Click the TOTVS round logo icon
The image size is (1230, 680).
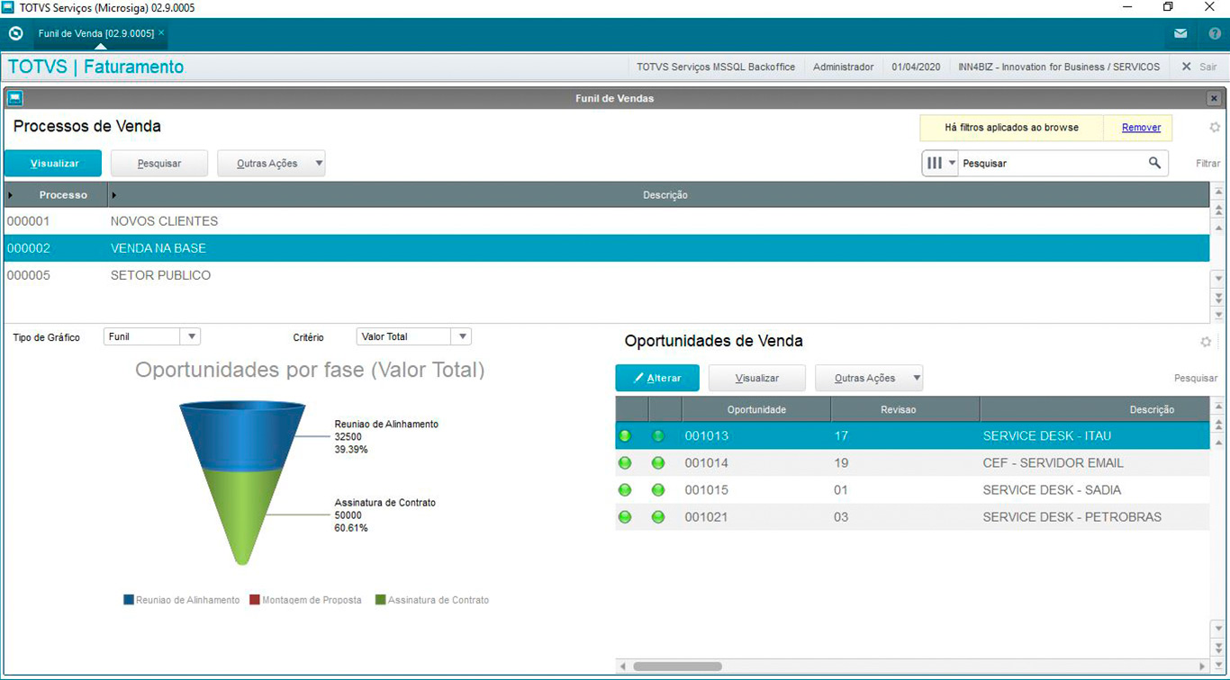click(x=15, y=33)
